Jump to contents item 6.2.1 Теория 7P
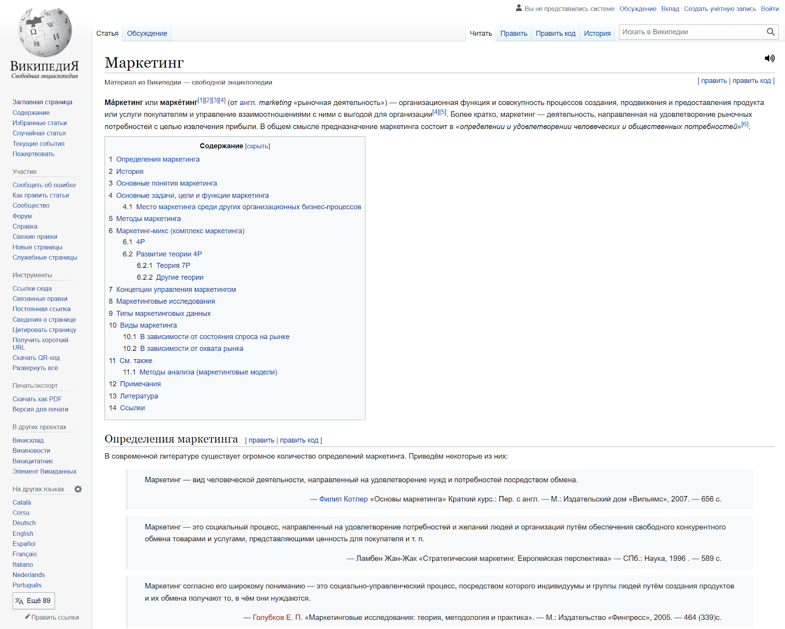The height and width of the screenshot is (629, 785). click(163, 265)
